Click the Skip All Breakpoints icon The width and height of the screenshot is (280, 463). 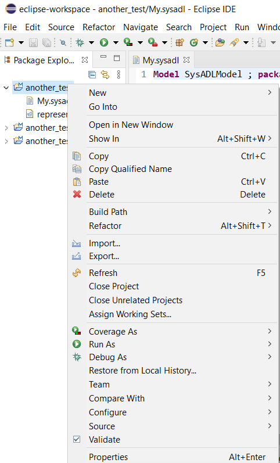tap(63, 43)
